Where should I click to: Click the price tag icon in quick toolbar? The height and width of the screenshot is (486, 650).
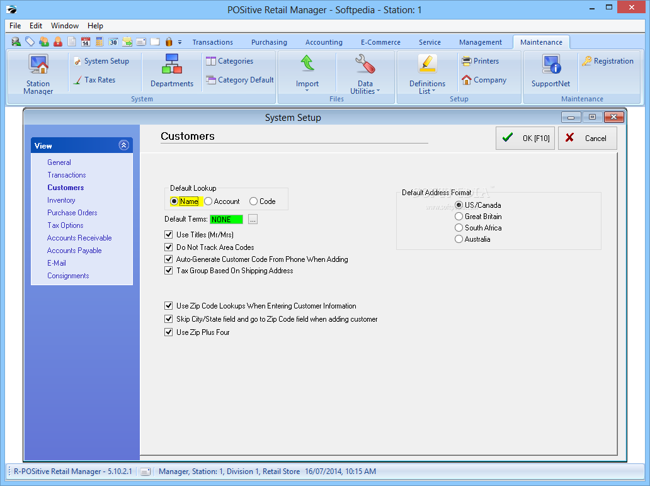pos(30,42)
